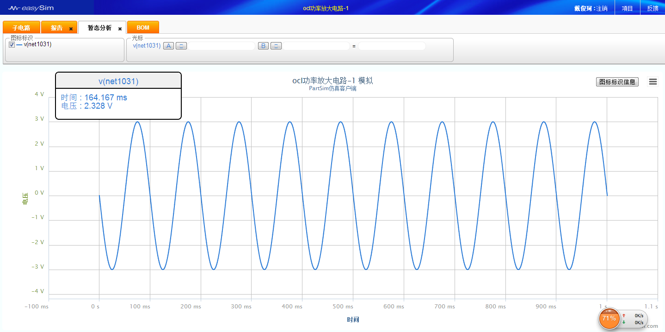Viewport: 665px width, 332px height.
Task: Activate cursor A for v(net1031)
Action: pos(169,46)
